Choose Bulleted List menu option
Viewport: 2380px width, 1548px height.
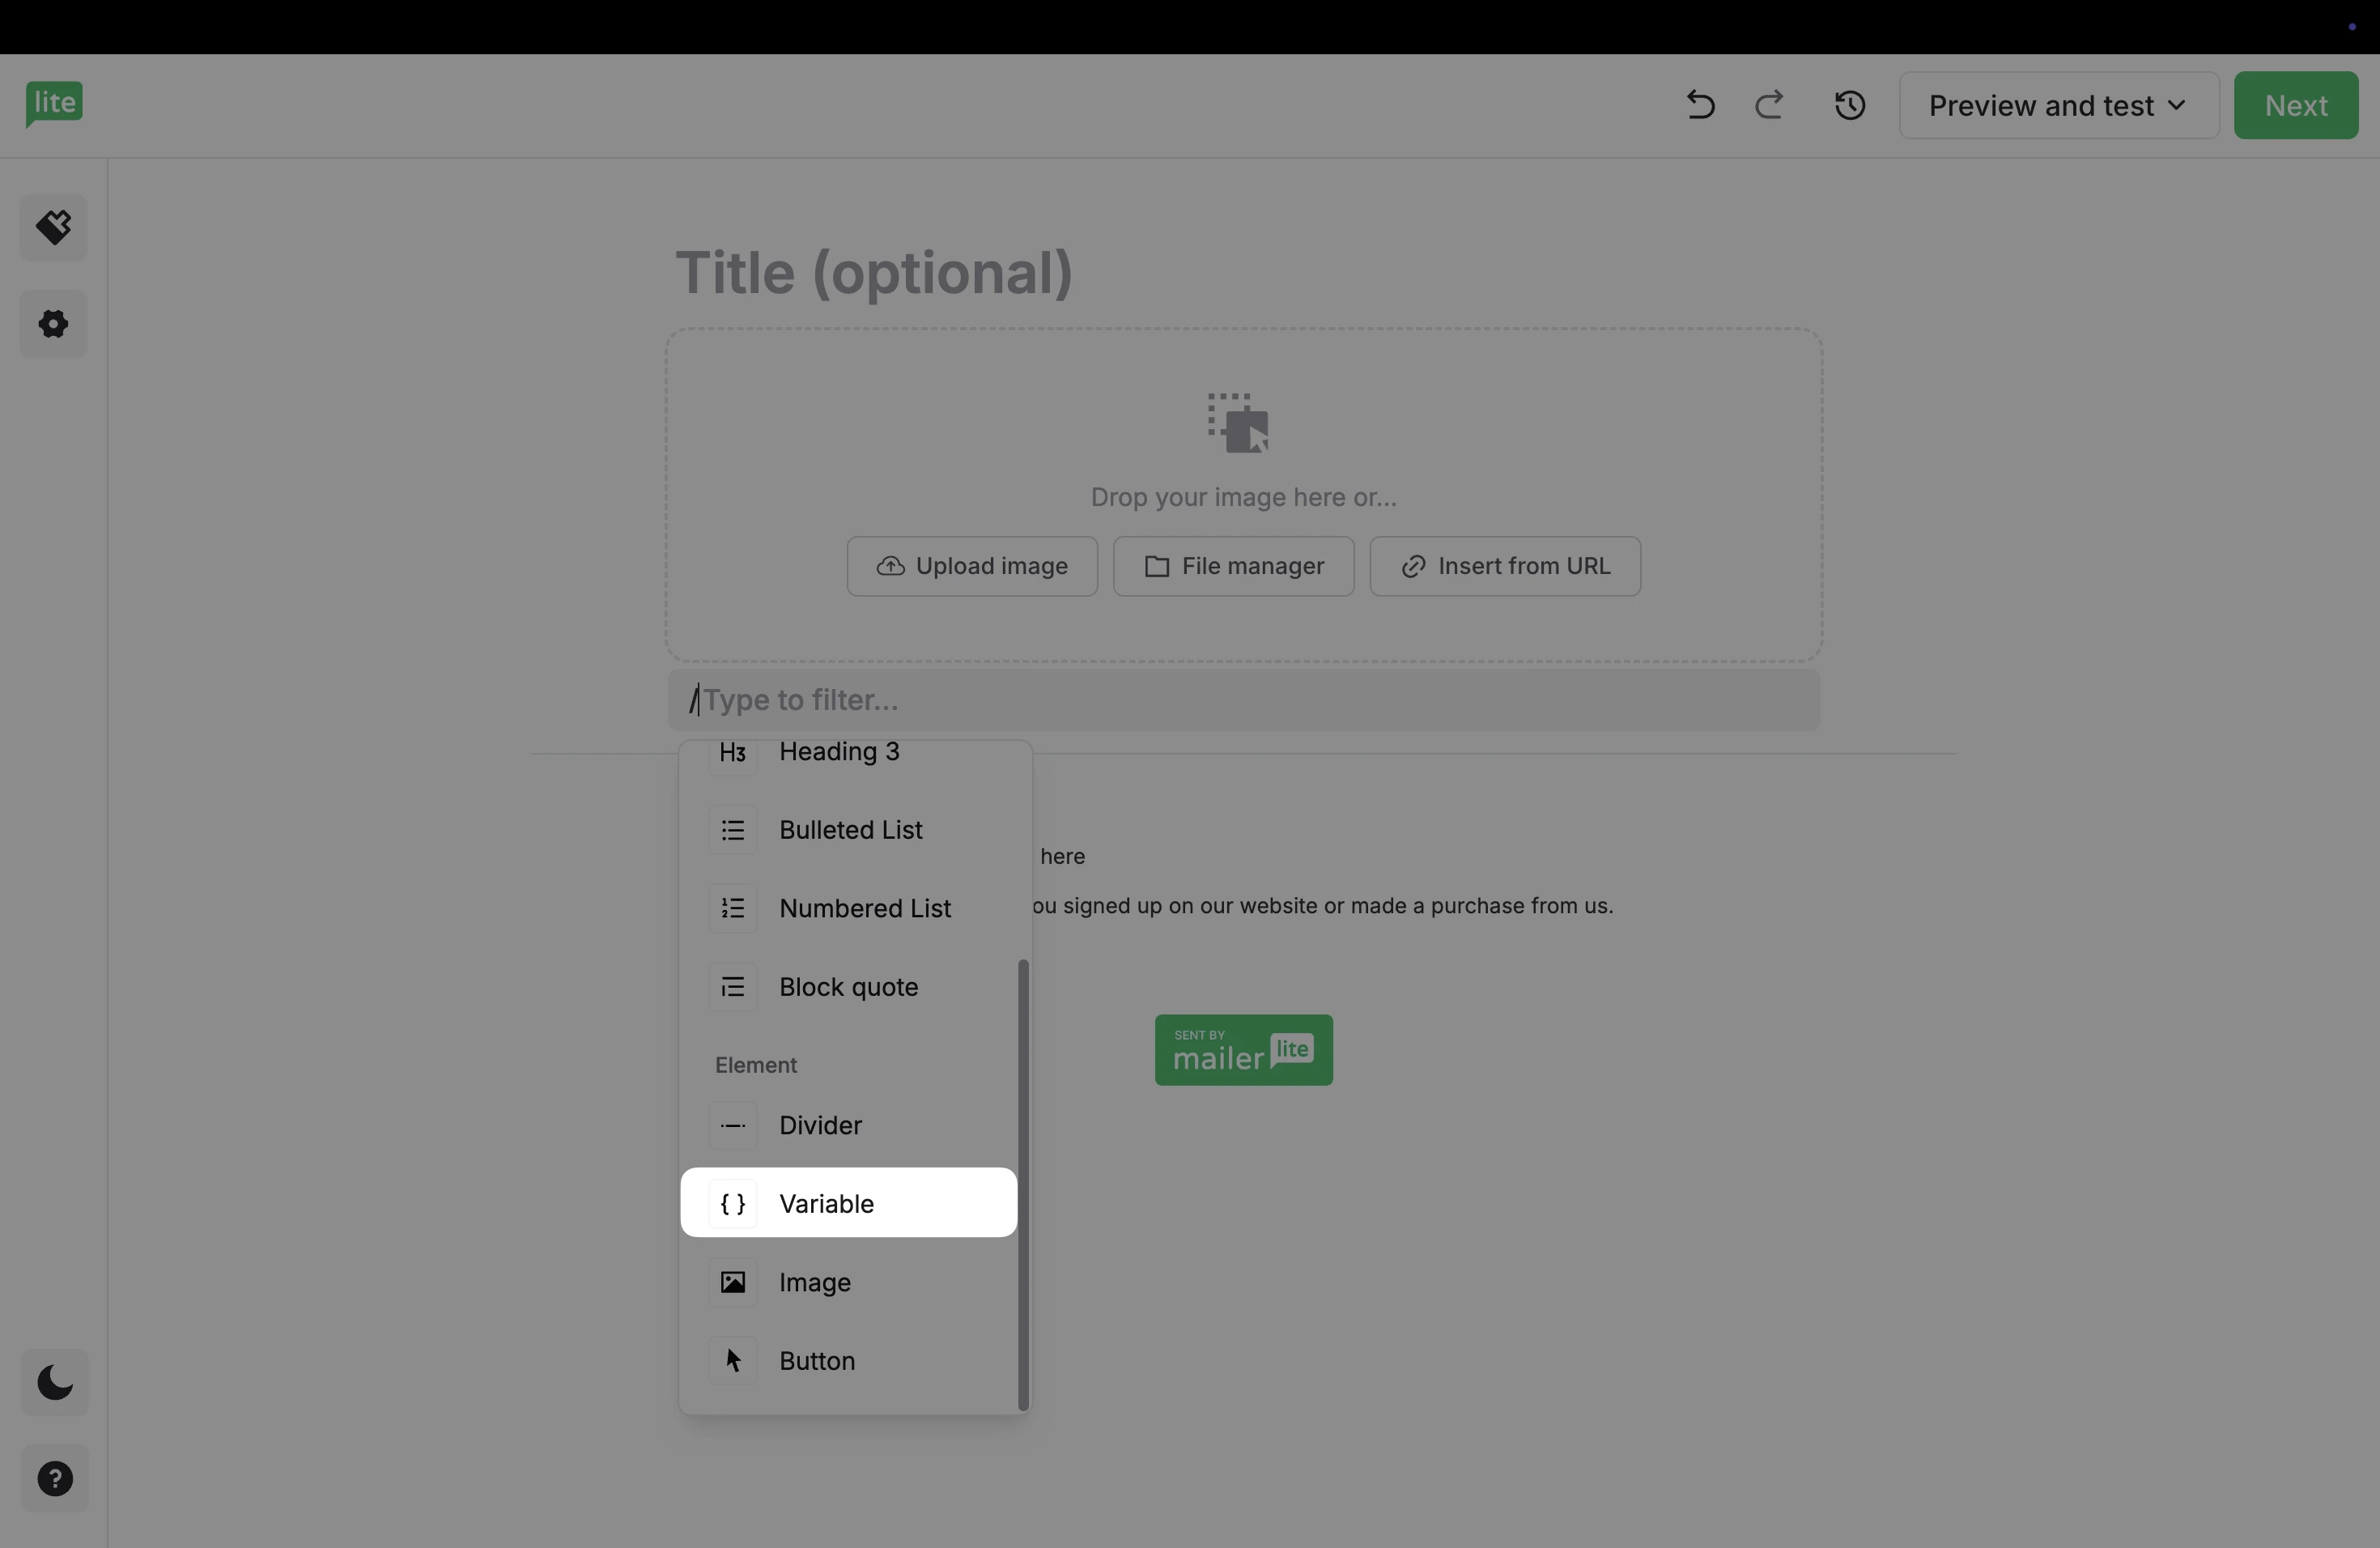pos(848,830)
